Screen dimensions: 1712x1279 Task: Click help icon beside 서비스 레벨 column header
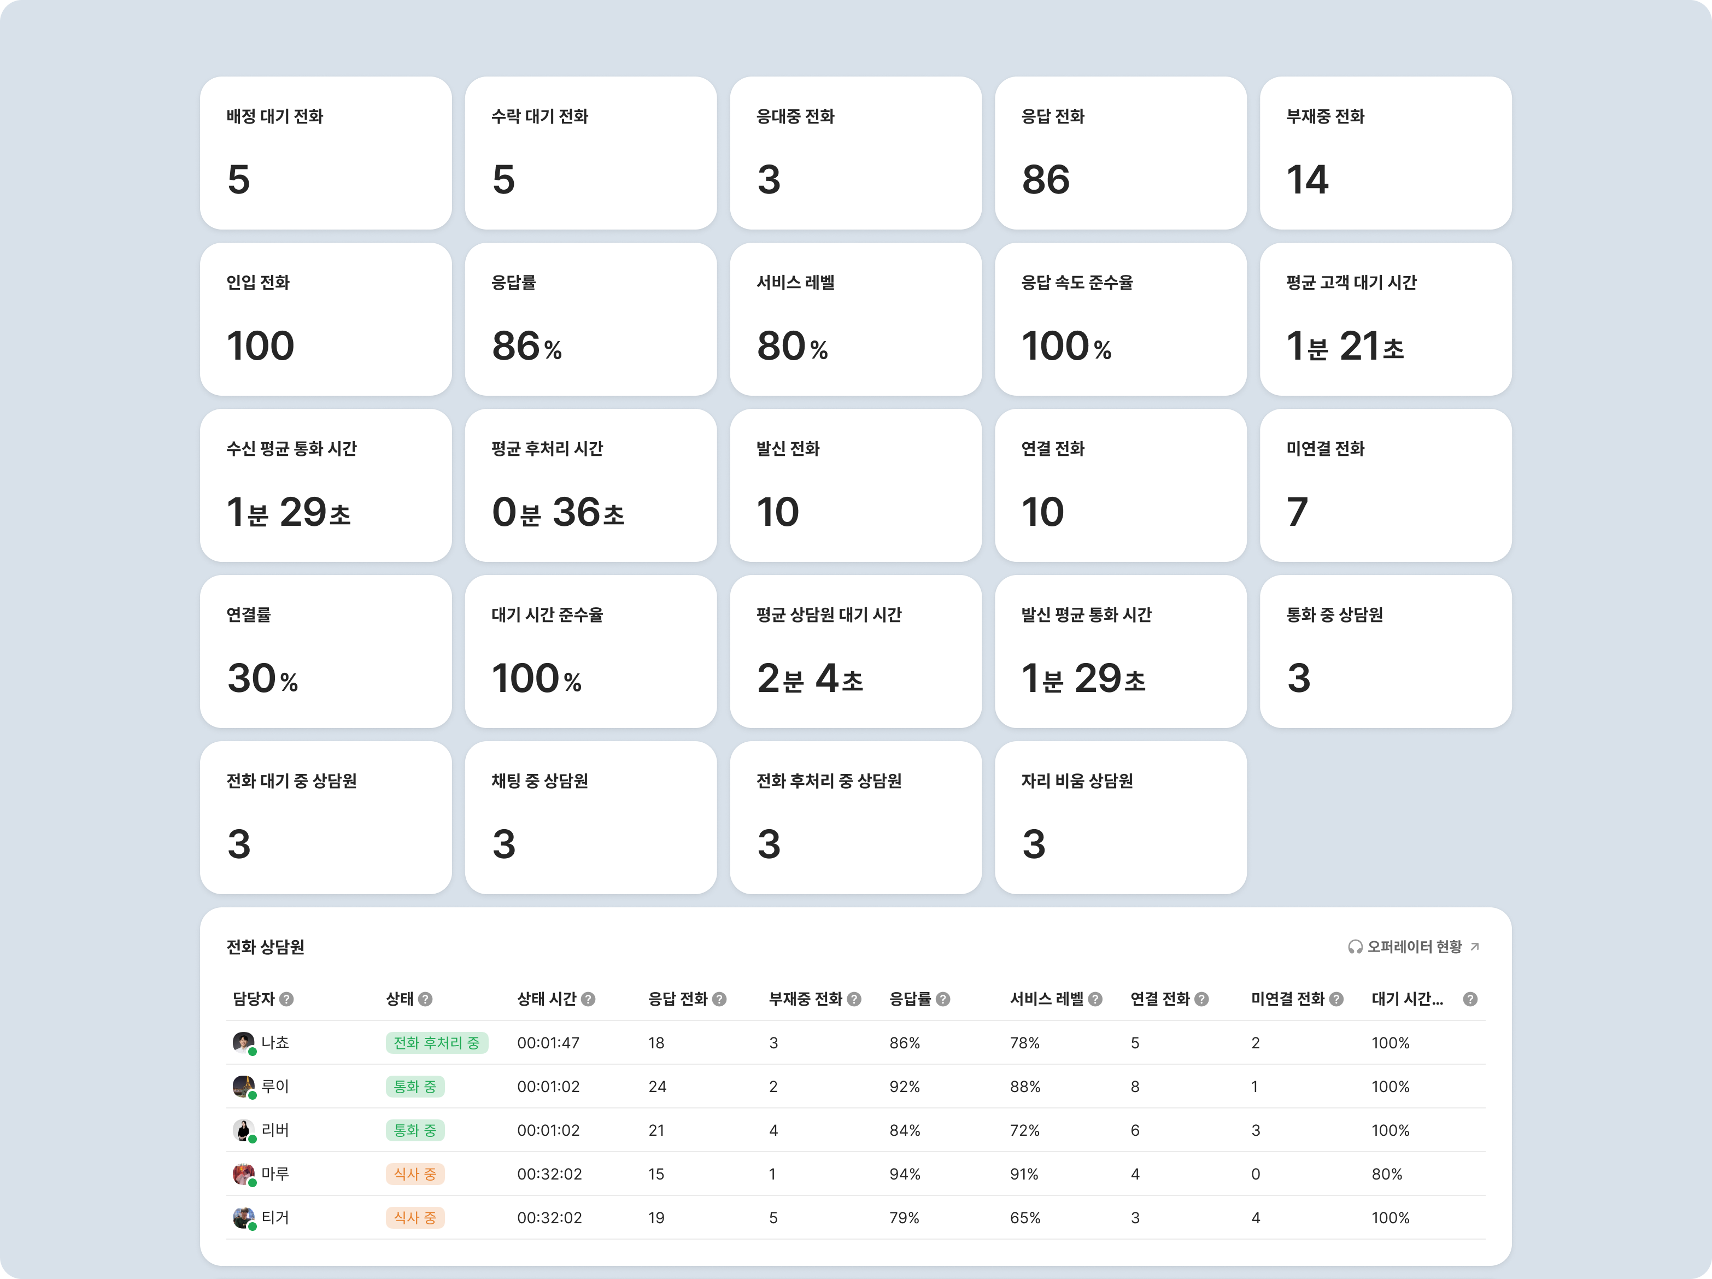click(1095, 999)
